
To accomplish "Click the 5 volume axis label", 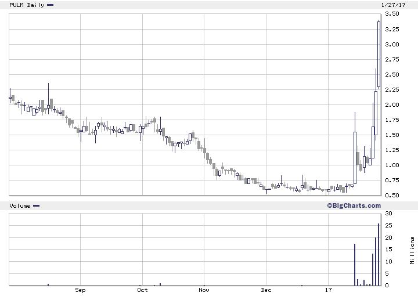I will (387, 273).
